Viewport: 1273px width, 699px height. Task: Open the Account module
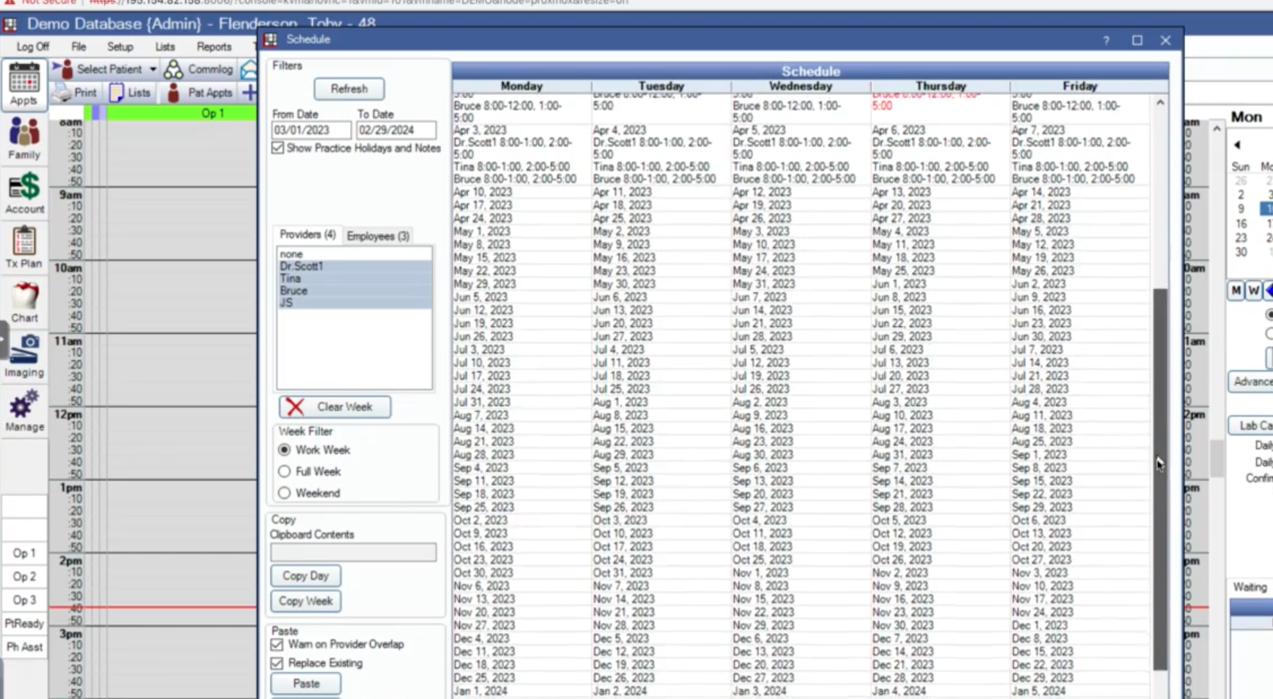tap(24, 193)
